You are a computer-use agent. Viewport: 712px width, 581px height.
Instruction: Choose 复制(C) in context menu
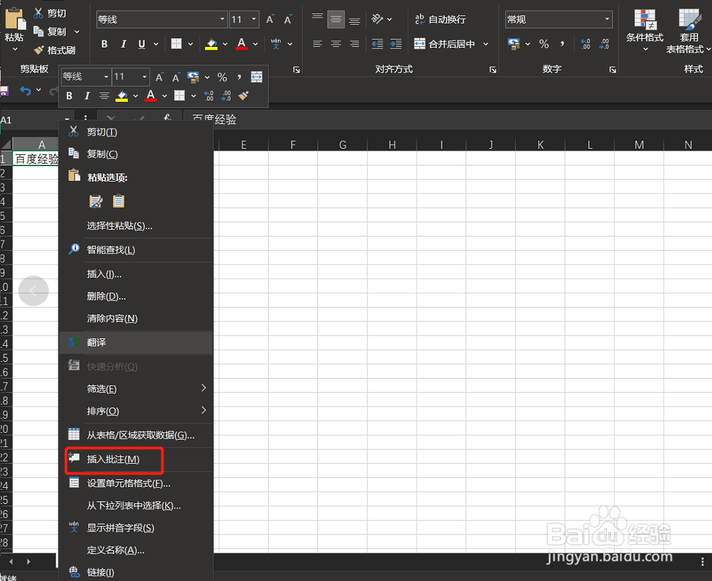136,154
